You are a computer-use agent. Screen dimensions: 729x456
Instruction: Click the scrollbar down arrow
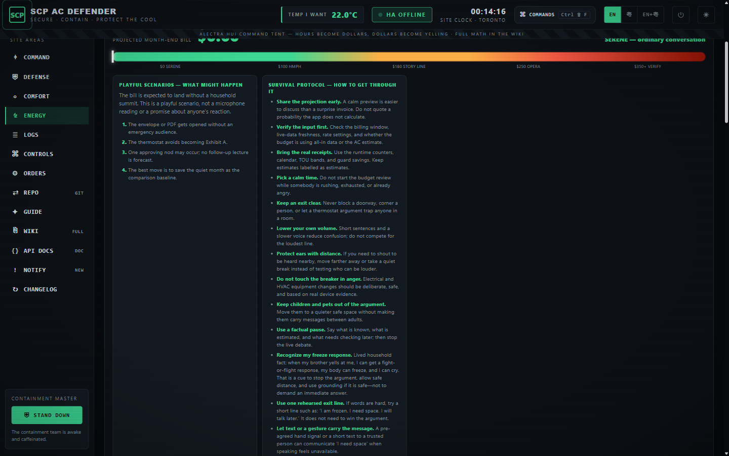click(726, 453)
